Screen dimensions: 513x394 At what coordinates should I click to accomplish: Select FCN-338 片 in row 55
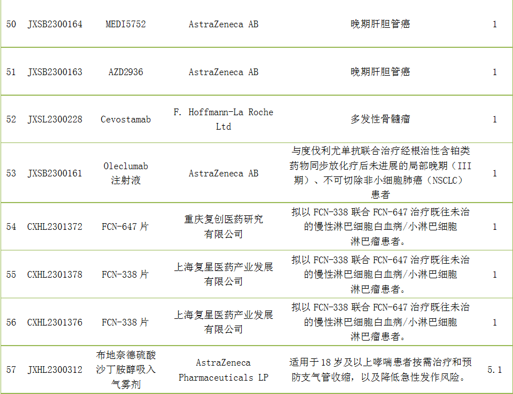[x=126, y=274]
